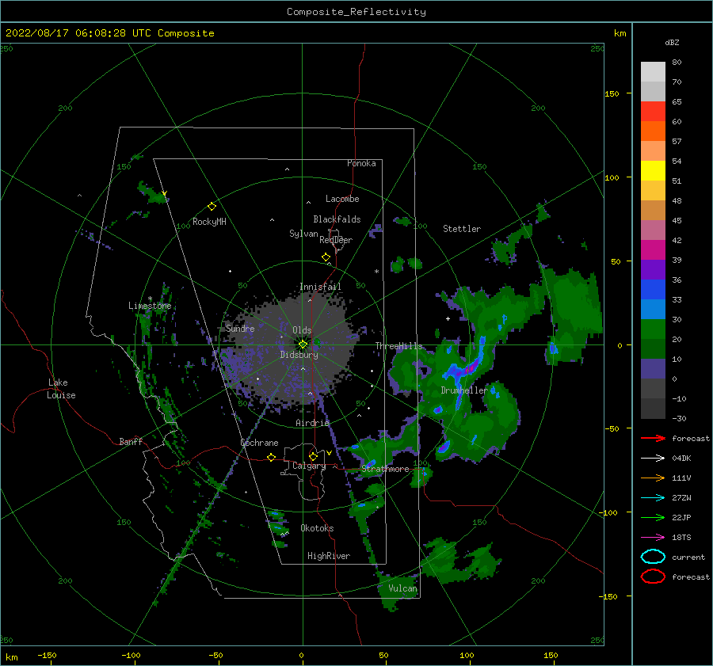
Task: Click the 18TS legend label
Action: point(681,538)
